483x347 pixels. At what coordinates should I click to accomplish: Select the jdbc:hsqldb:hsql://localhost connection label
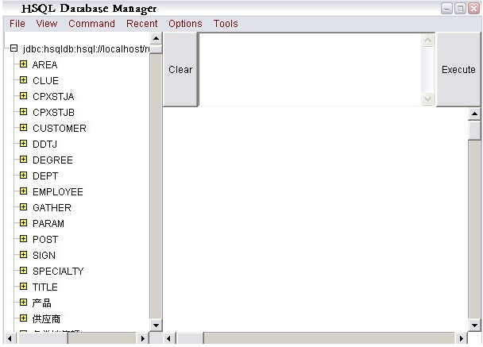point(86,48)
